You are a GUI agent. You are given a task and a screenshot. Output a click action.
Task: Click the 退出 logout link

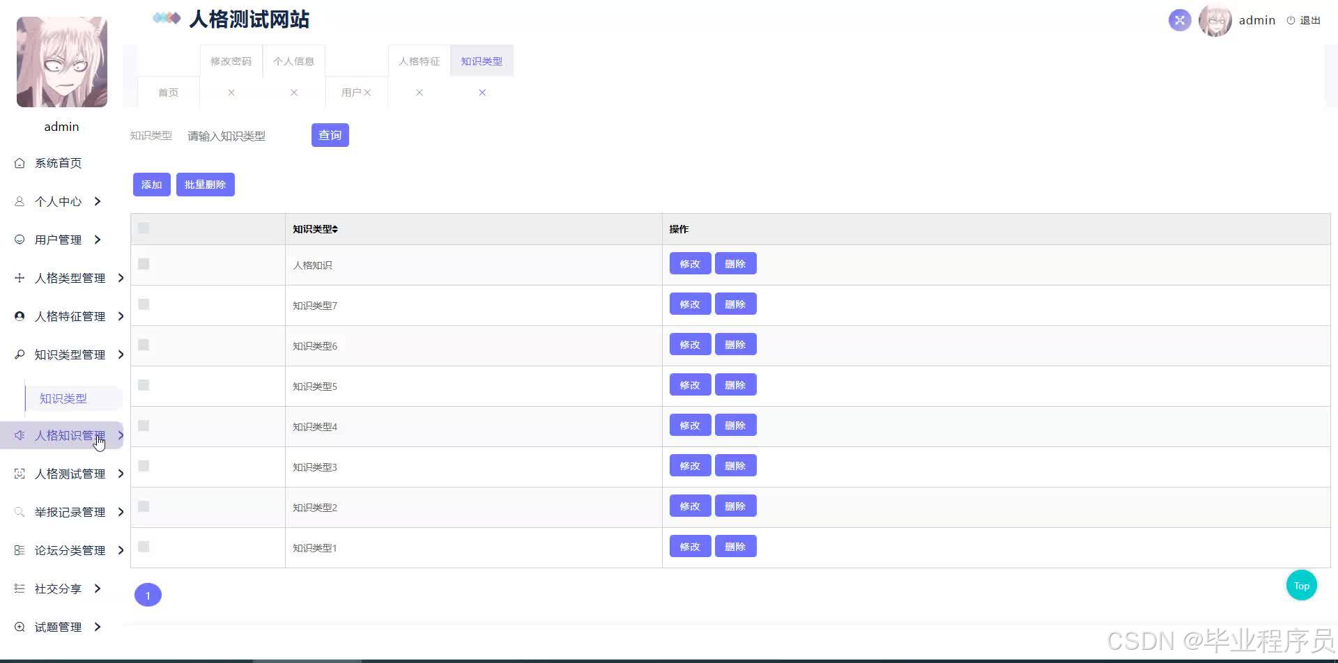pyautogui.click(x=1304, y=20)
